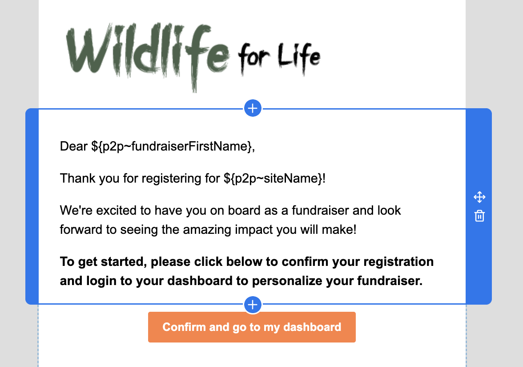
Task: Delete the block with the trash icon
Action: [x=479, y=216]
